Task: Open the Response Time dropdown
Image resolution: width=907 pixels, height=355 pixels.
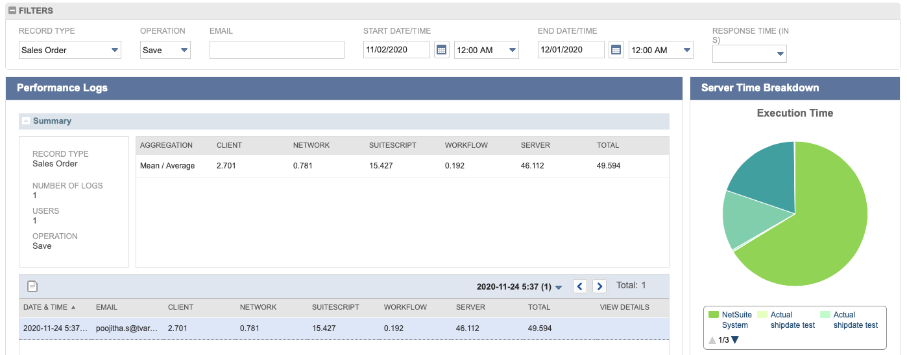Action: 749,54
